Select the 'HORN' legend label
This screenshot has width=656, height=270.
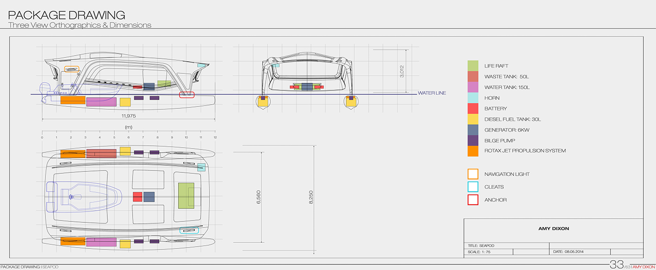[x=492, y=98]
